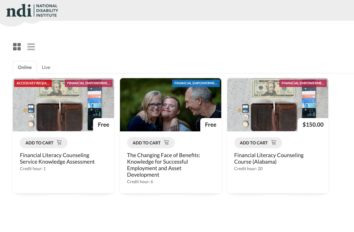The image size is (354, 232).
Task: Click the Access Key Required red badge
Action: click(33, 83)
